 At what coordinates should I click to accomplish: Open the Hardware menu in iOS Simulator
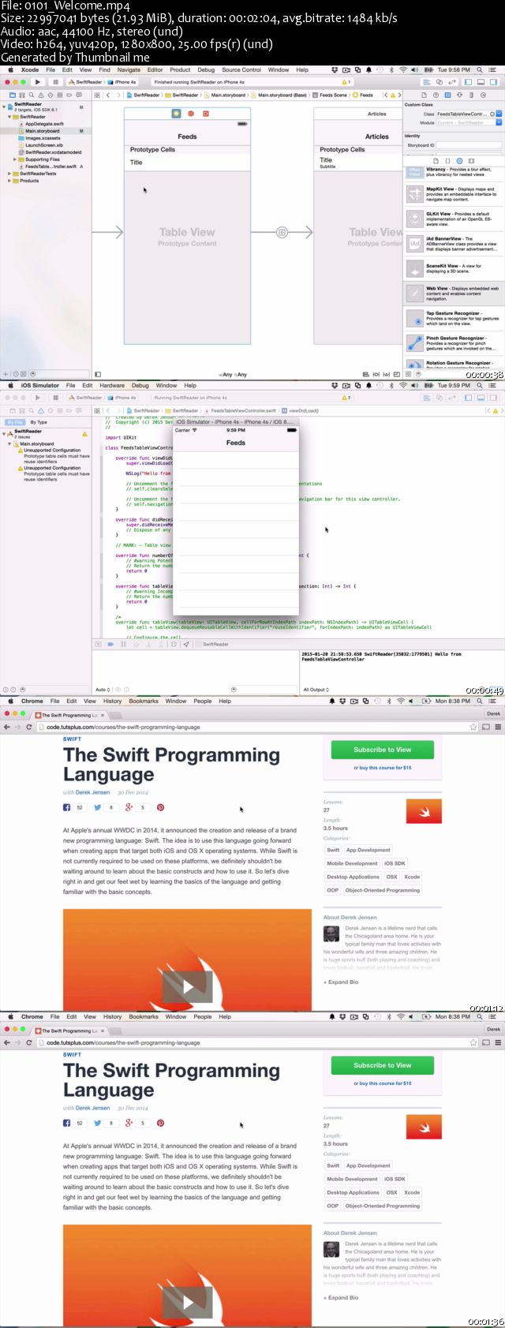point(112,386)
